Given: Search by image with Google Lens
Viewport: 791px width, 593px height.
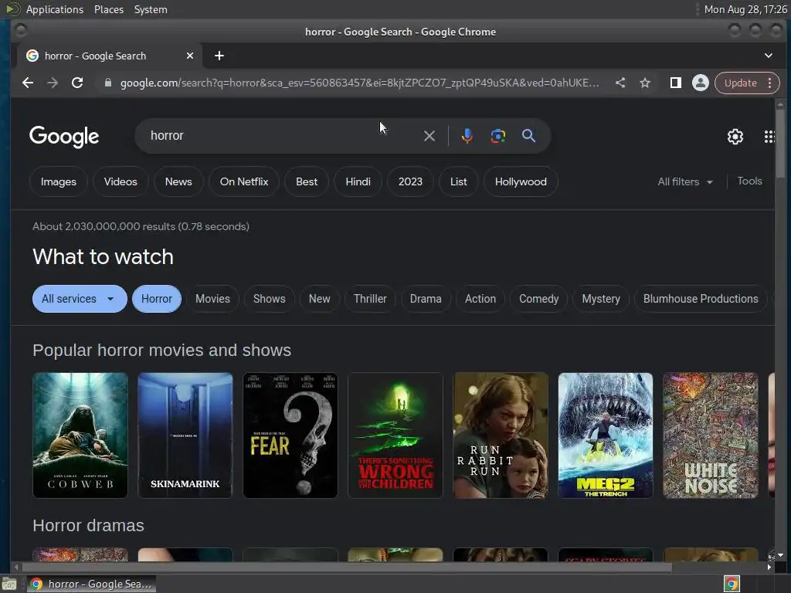Looking at the screenshot, I should pos(498,136).
